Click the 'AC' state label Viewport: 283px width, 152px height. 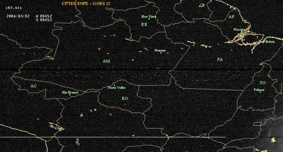(x=33, y=86)
